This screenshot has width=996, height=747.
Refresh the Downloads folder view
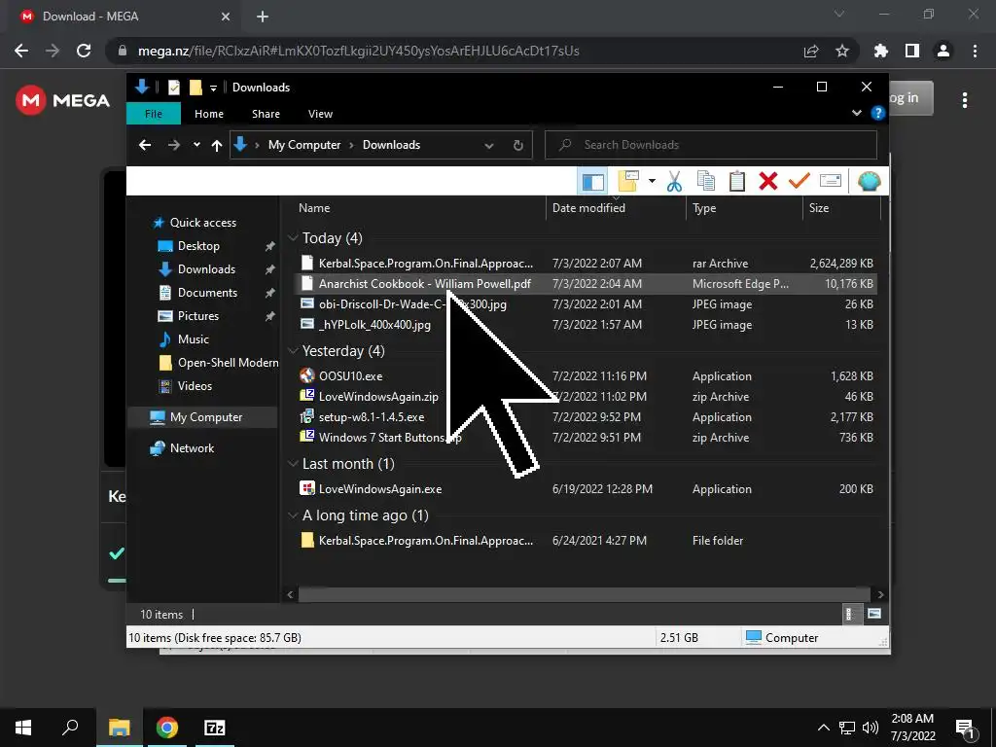point(518,146)
